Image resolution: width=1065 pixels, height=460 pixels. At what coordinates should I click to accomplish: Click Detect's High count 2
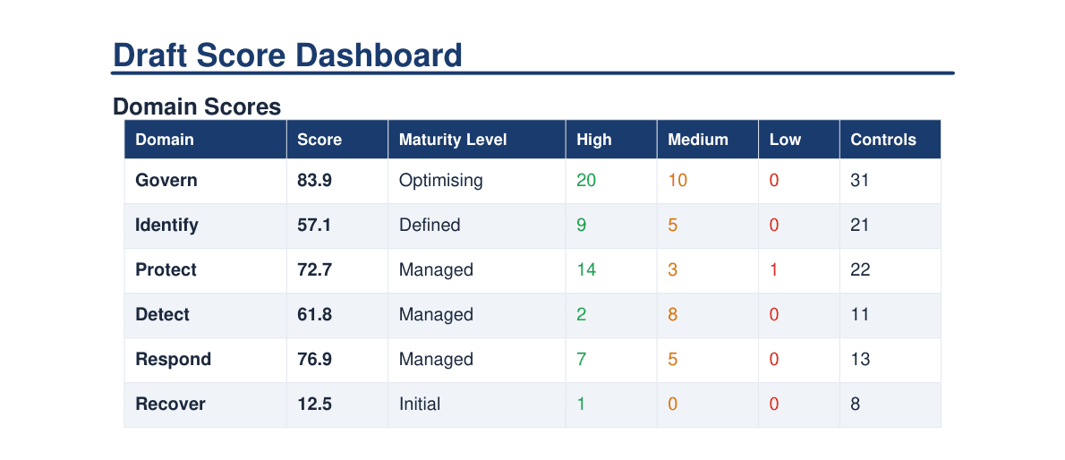click(x=582, y=315)
